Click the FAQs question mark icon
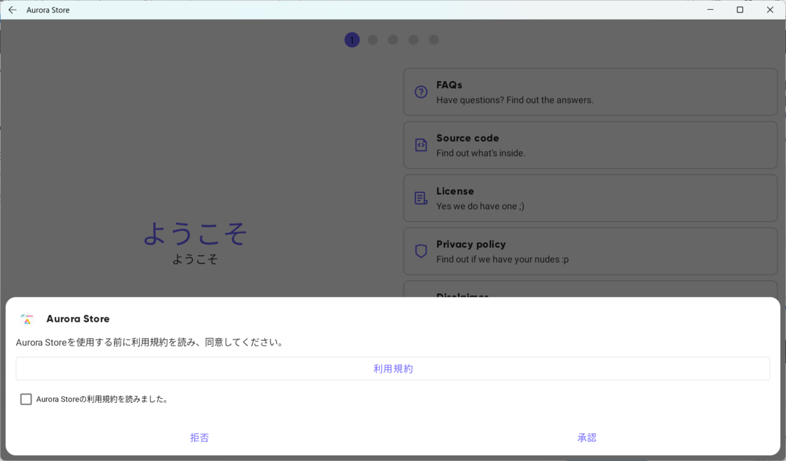This screenshot has height=461, width=786. 421,92
